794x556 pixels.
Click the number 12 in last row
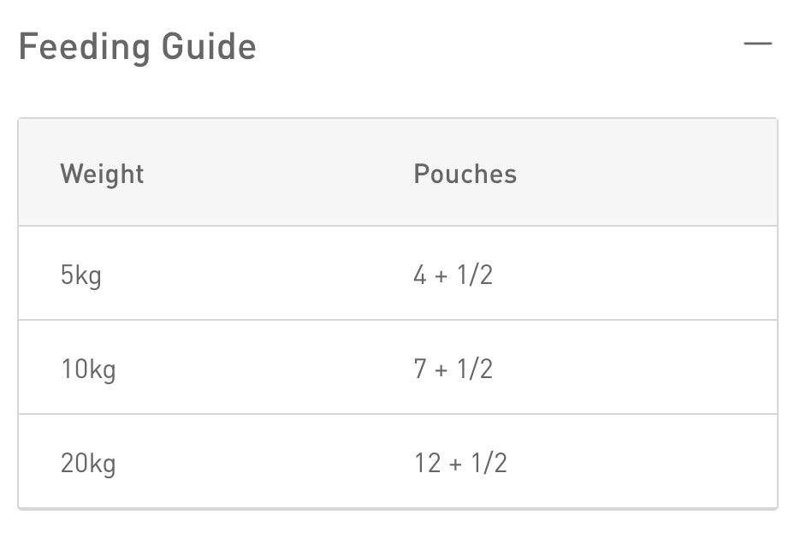428,463
